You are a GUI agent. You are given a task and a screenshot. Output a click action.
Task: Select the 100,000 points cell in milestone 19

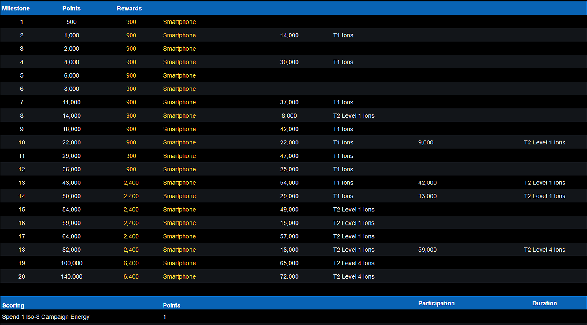(71, 263)
